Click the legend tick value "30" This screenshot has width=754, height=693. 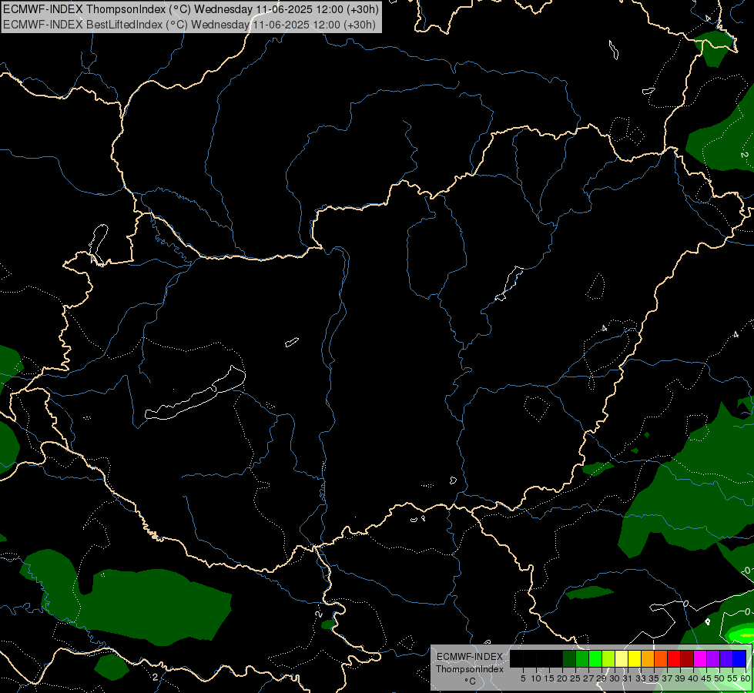[615, 678]
